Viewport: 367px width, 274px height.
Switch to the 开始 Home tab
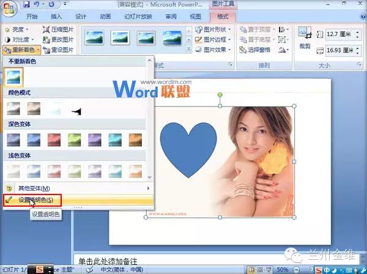(32, 17)
